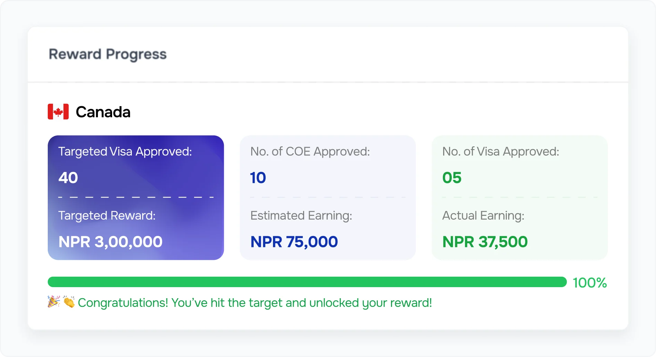Image resolution: width=656 pixels, height=357 pixels.
Task: Click the clapping hands emoji
Action: click(69, 302)
